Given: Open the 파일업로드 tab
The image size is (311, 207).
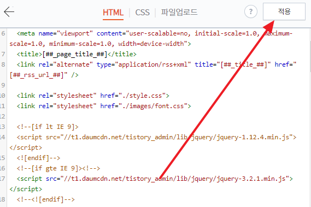Looking at the screenshot, I should [x=179, y=13].
